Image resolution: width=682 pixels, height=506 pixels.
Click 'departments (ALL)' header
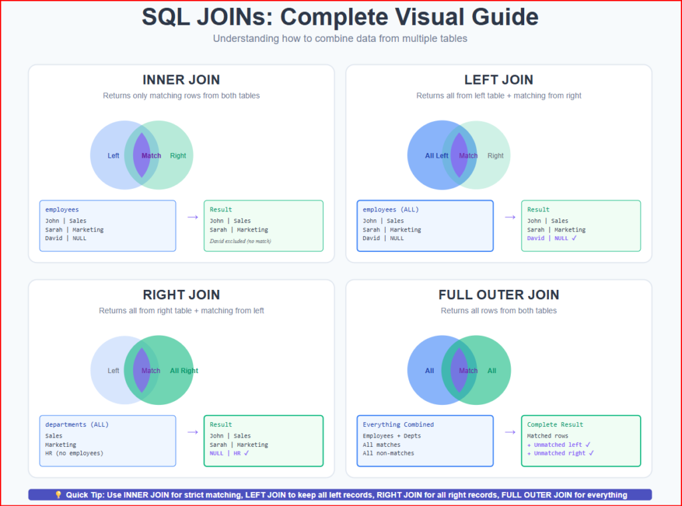click(77, 424)
